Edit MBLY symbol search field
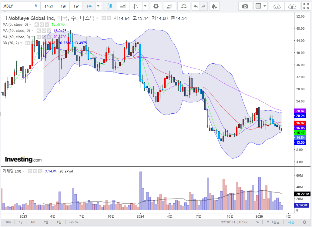Screen dimensions: 312x227 tap(16, 6)
